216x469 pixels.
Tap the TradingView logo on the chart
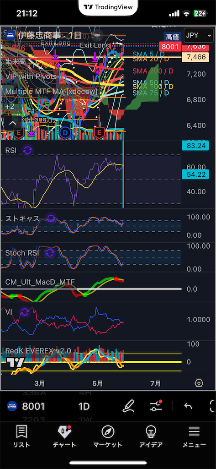point(16,363)
